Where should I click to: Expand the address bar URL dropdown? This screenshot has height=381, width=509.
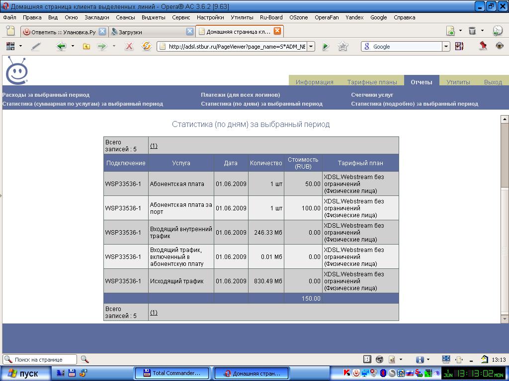tap(311, 46)
